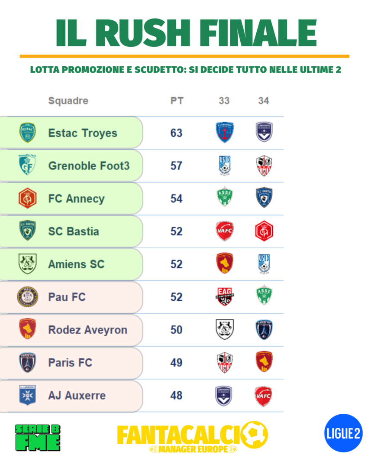Click the matchday 33 column header
Screen dimensions: 374x468
pos(224,101)
